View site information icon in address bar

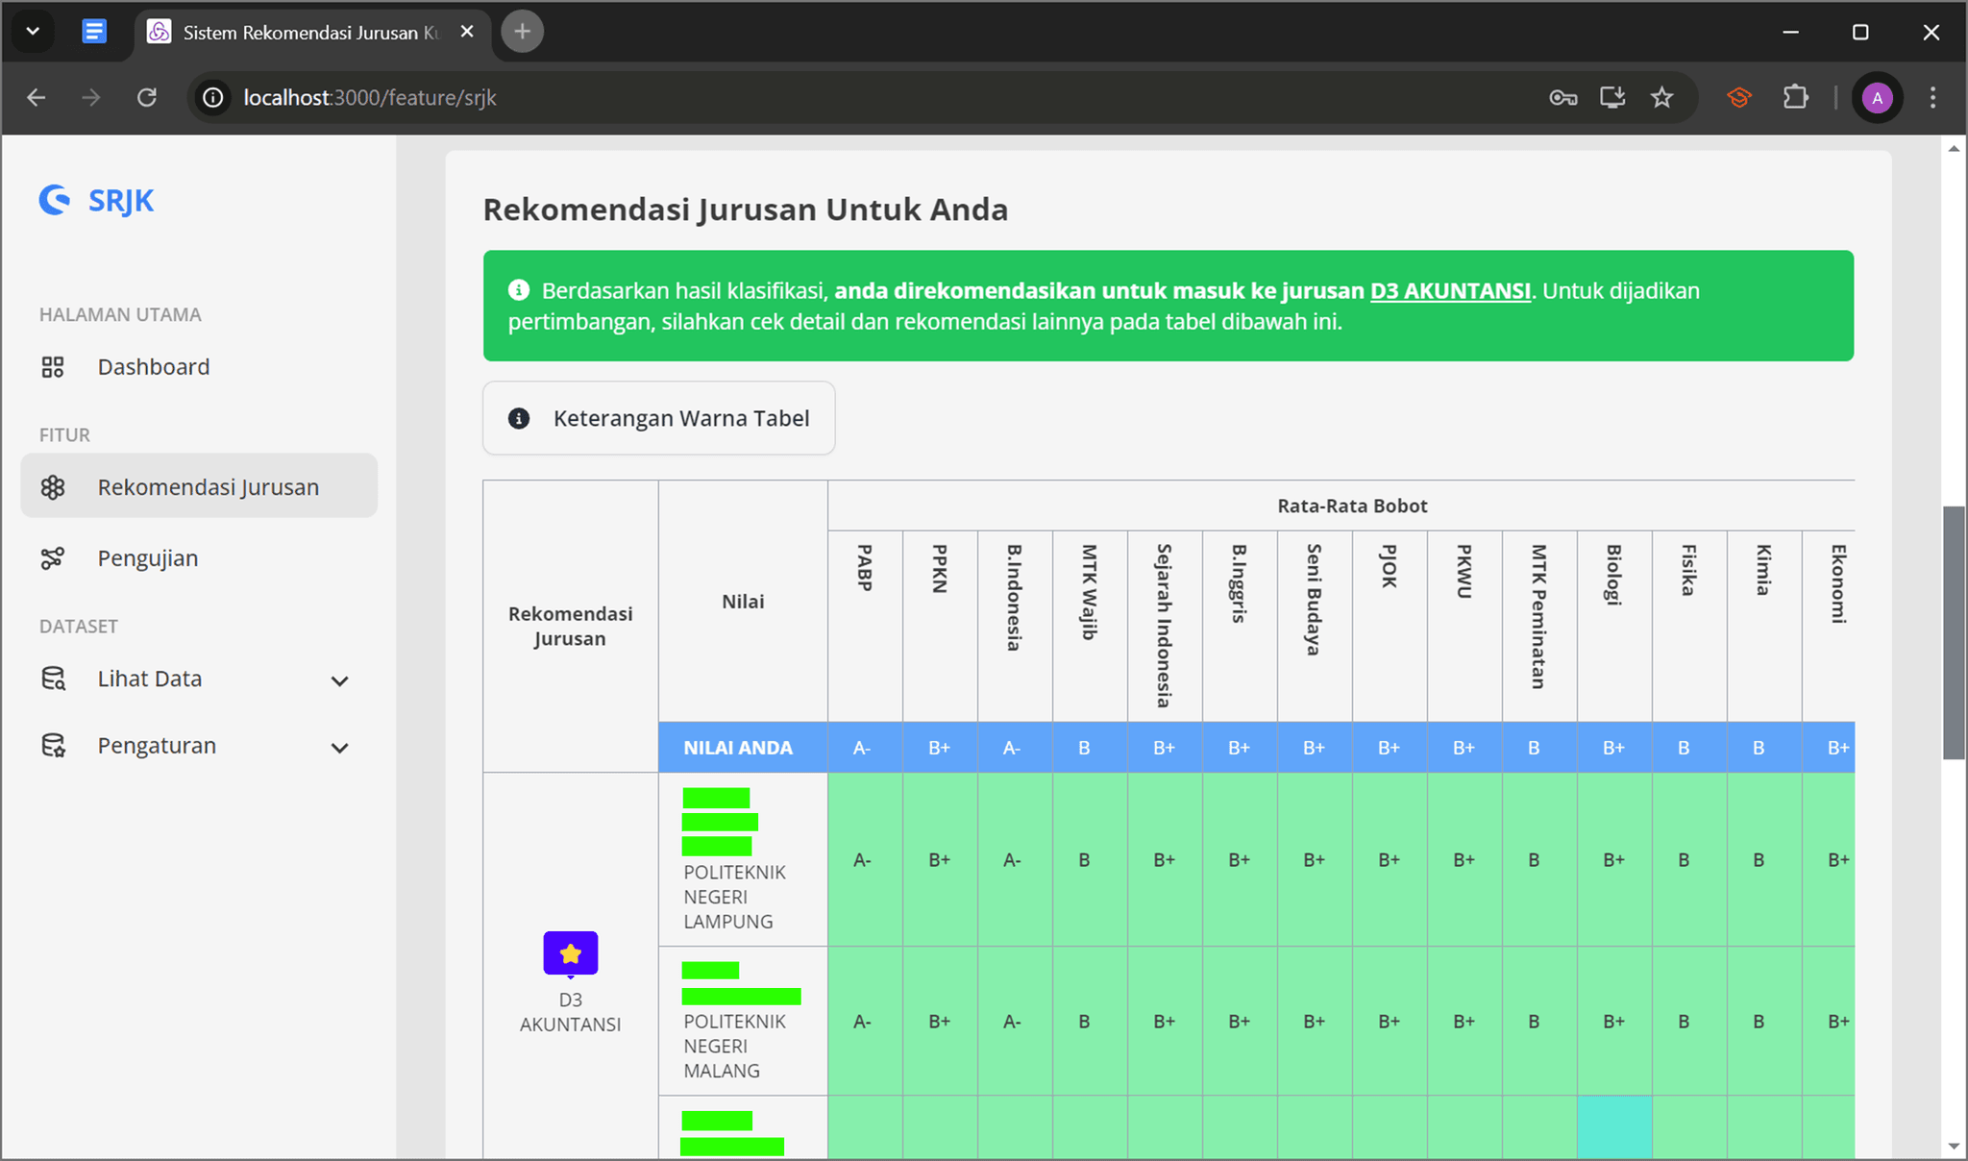click(212, 97)
